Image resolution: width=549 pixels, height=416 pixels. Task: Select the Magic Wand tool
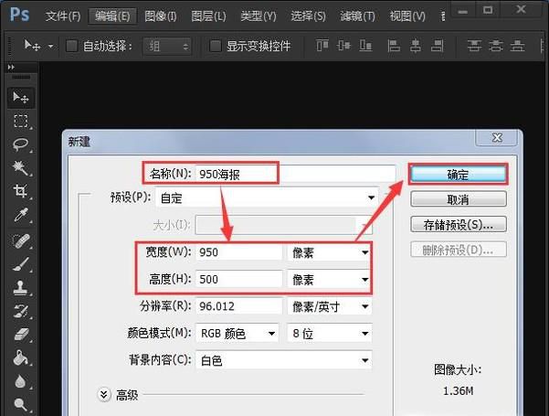(x=21, y=168)
